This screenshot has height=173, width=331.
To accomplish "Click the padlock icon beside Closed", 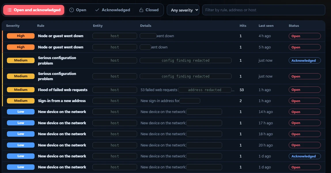I will pos(141,10).
